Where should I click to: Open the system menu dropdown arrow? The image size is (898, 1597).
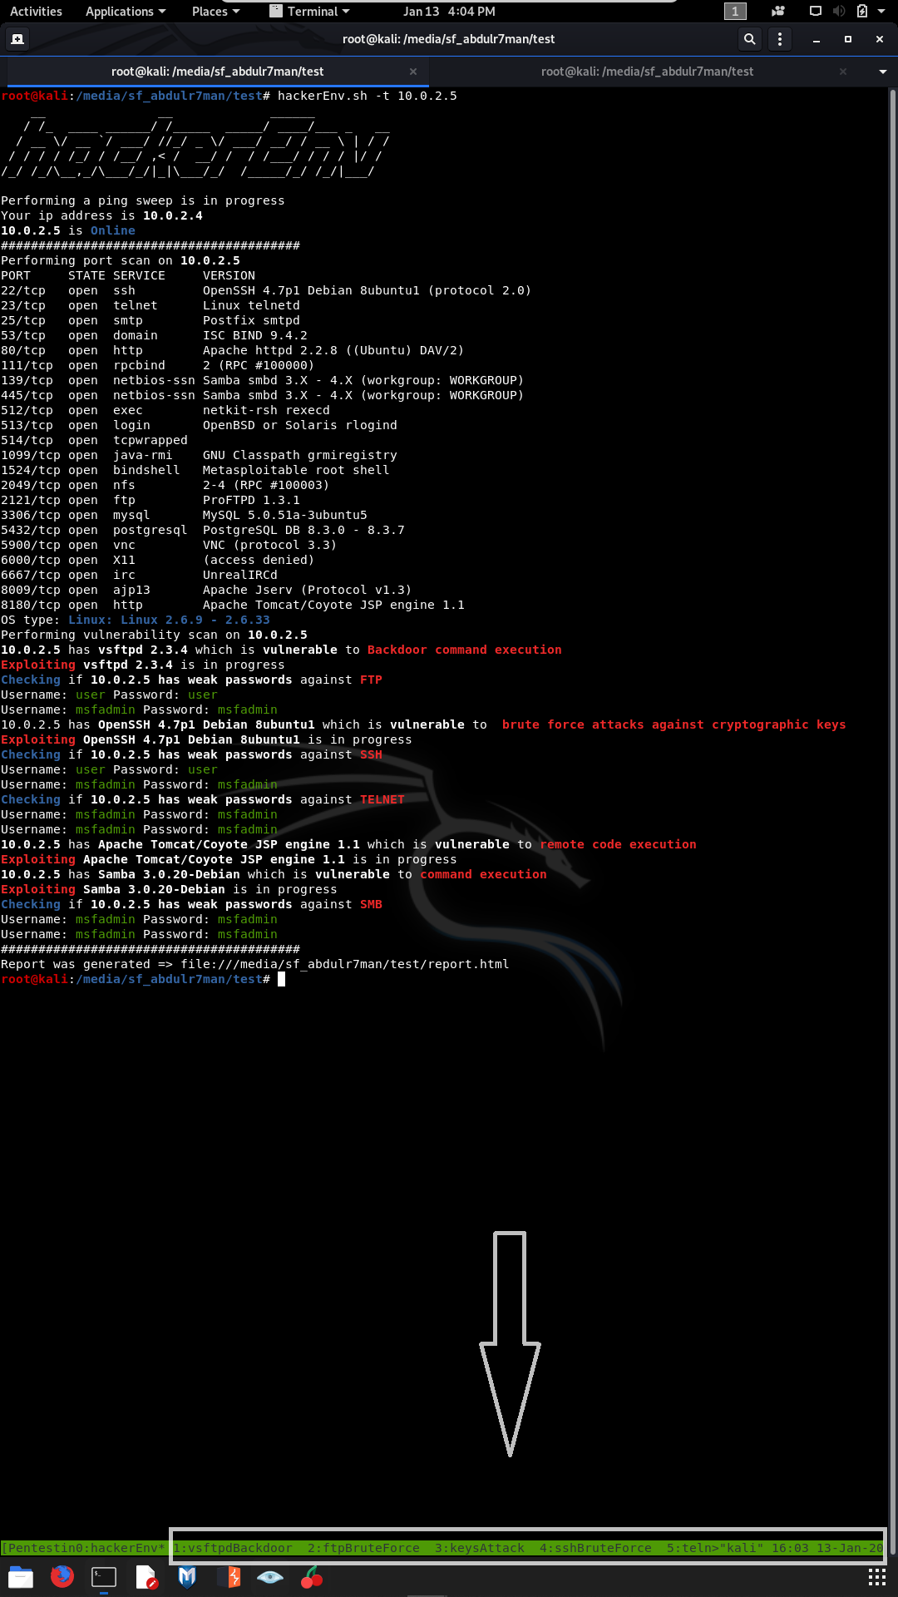881,11
